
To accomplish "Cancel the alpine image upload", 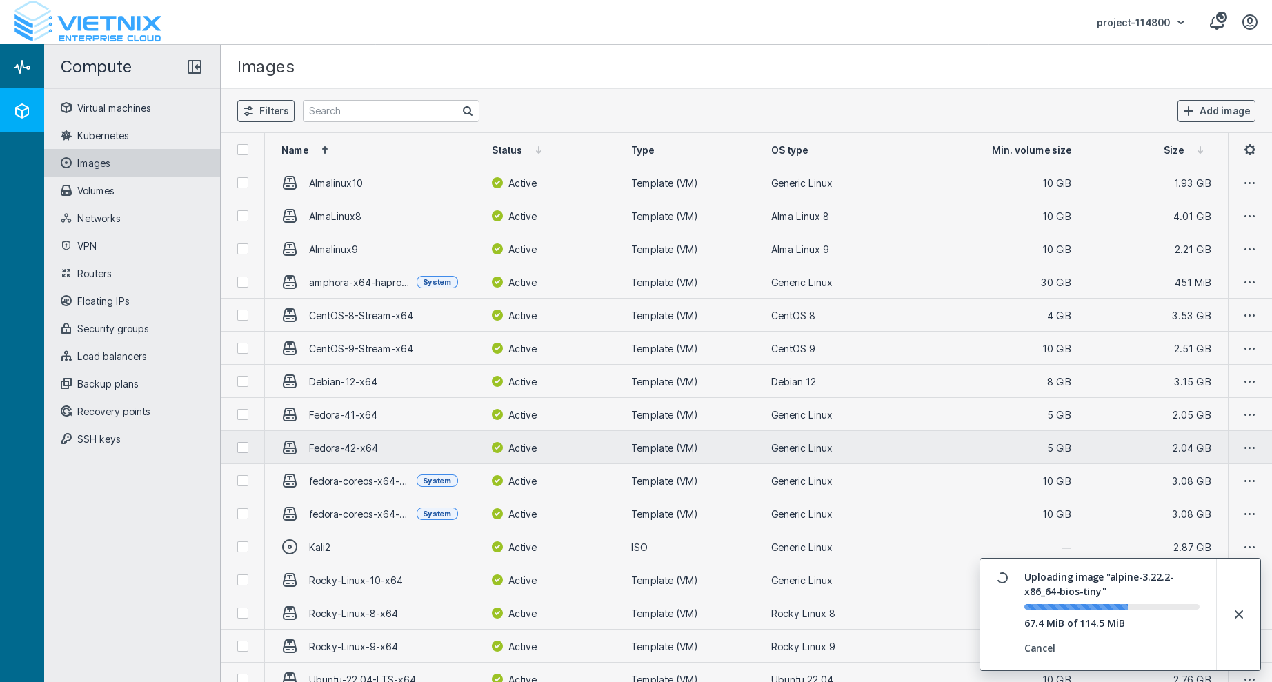I will click(x=1040, y=648).
